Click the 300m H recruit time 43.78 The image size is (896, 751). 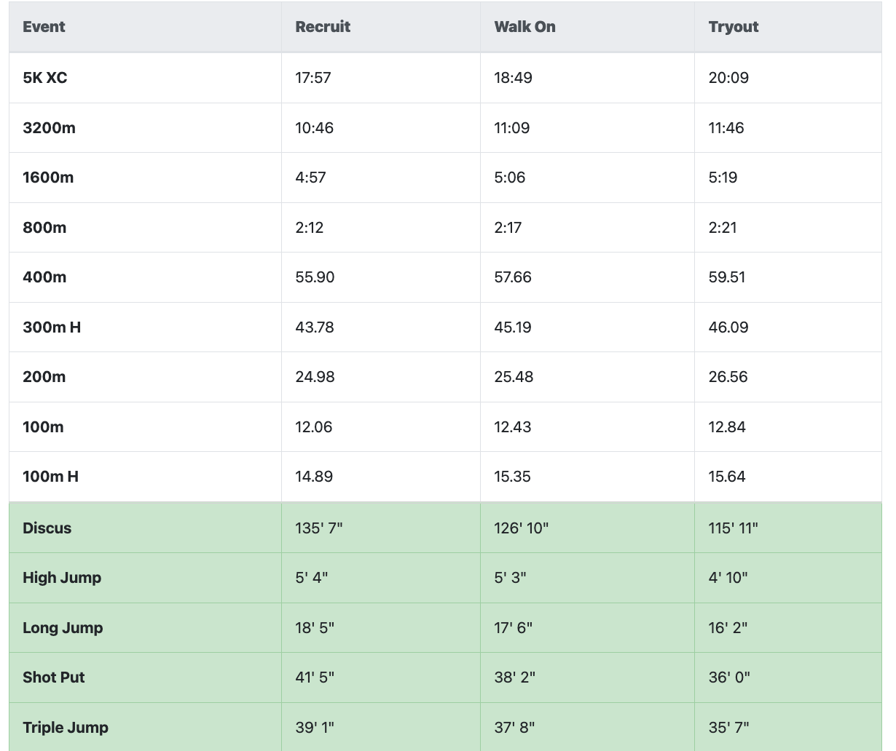315,327
